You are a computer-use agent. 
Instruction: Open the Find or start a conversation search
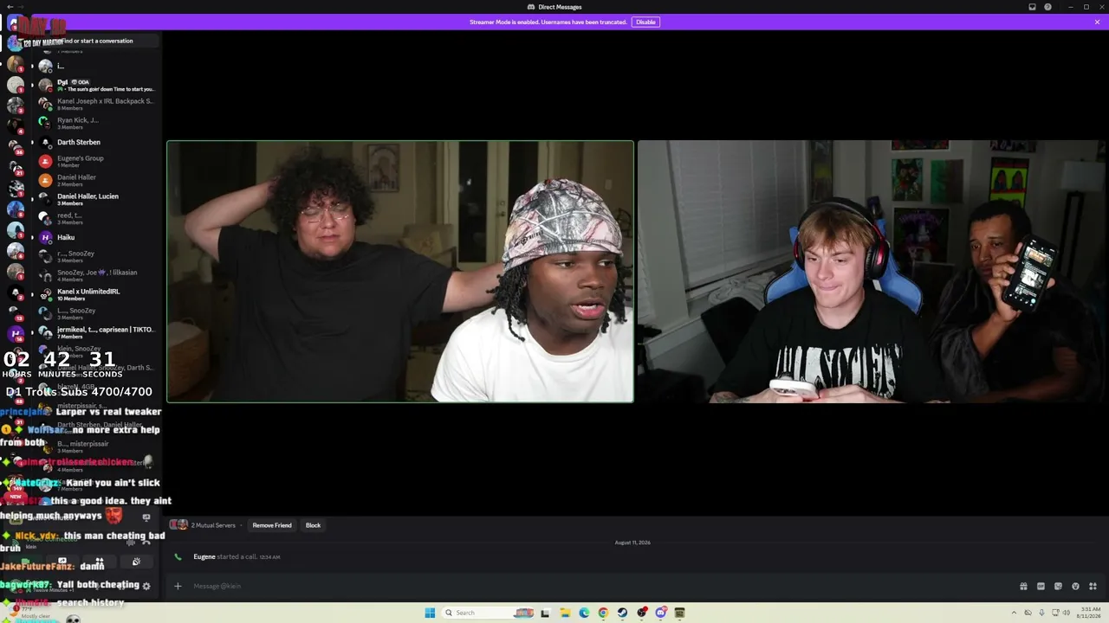pos(98,41)
